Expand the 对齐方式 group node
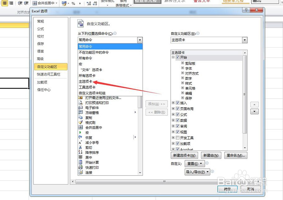 coord(182,73)
